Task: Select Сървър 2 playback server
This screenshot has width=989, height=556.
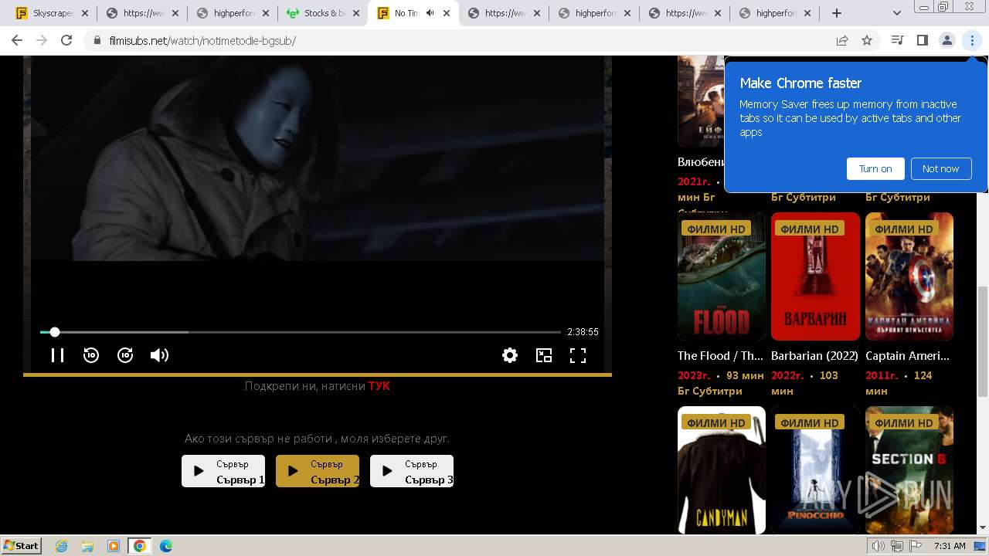Action: (318, 471)
